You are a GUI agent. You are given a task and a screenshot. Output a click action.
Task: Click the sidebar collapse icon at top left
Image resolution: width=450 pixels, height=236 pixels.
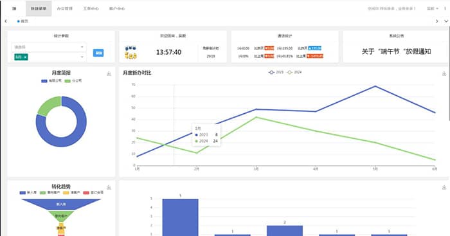(x=14, y=8)
